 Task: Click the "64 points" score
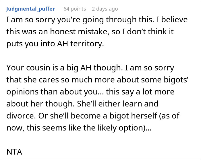(x=75, y=9)
